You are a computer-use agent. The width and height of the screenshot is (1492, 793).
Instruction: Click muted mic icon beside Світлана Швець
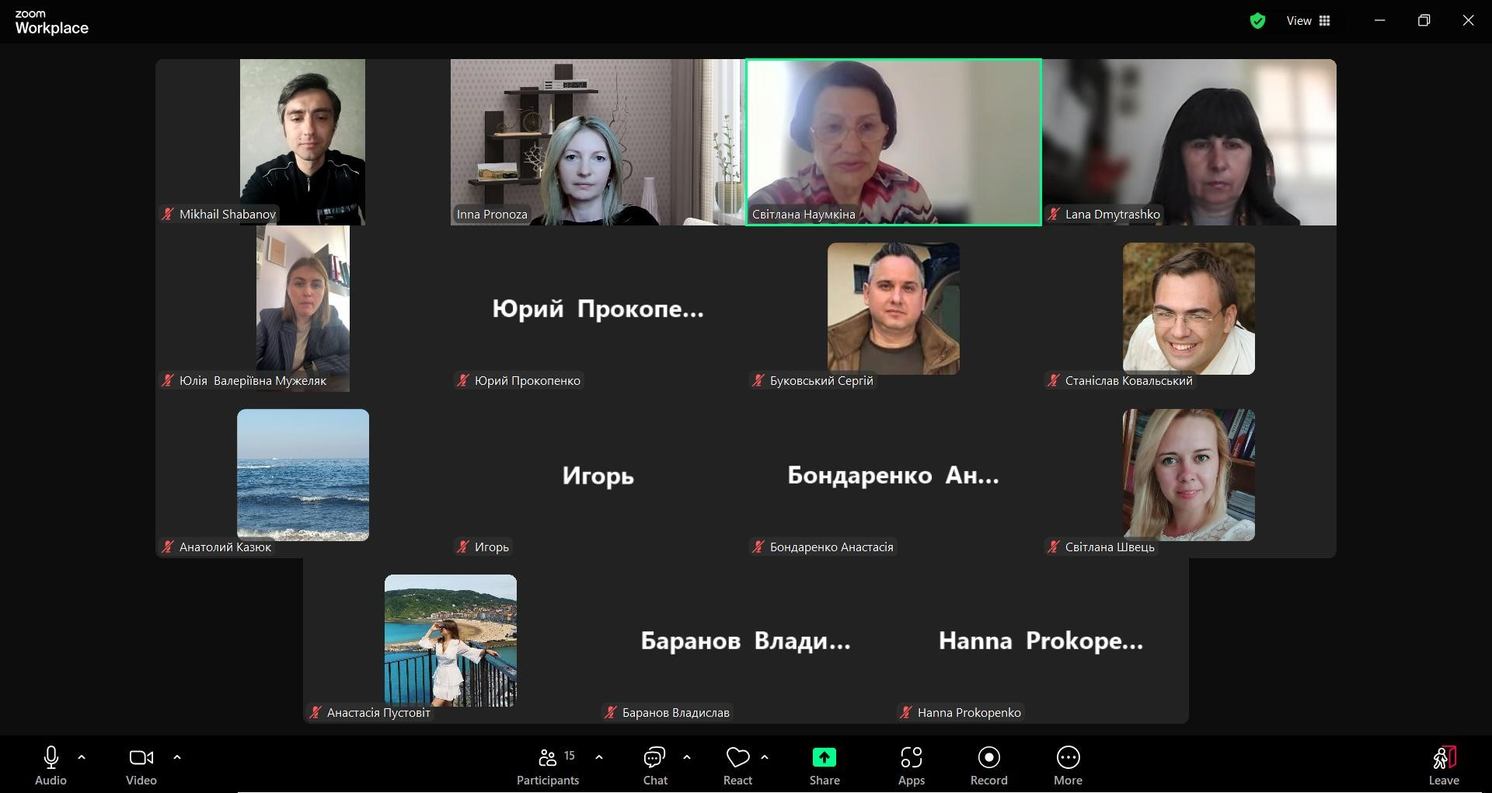(x=1053, y=547)
